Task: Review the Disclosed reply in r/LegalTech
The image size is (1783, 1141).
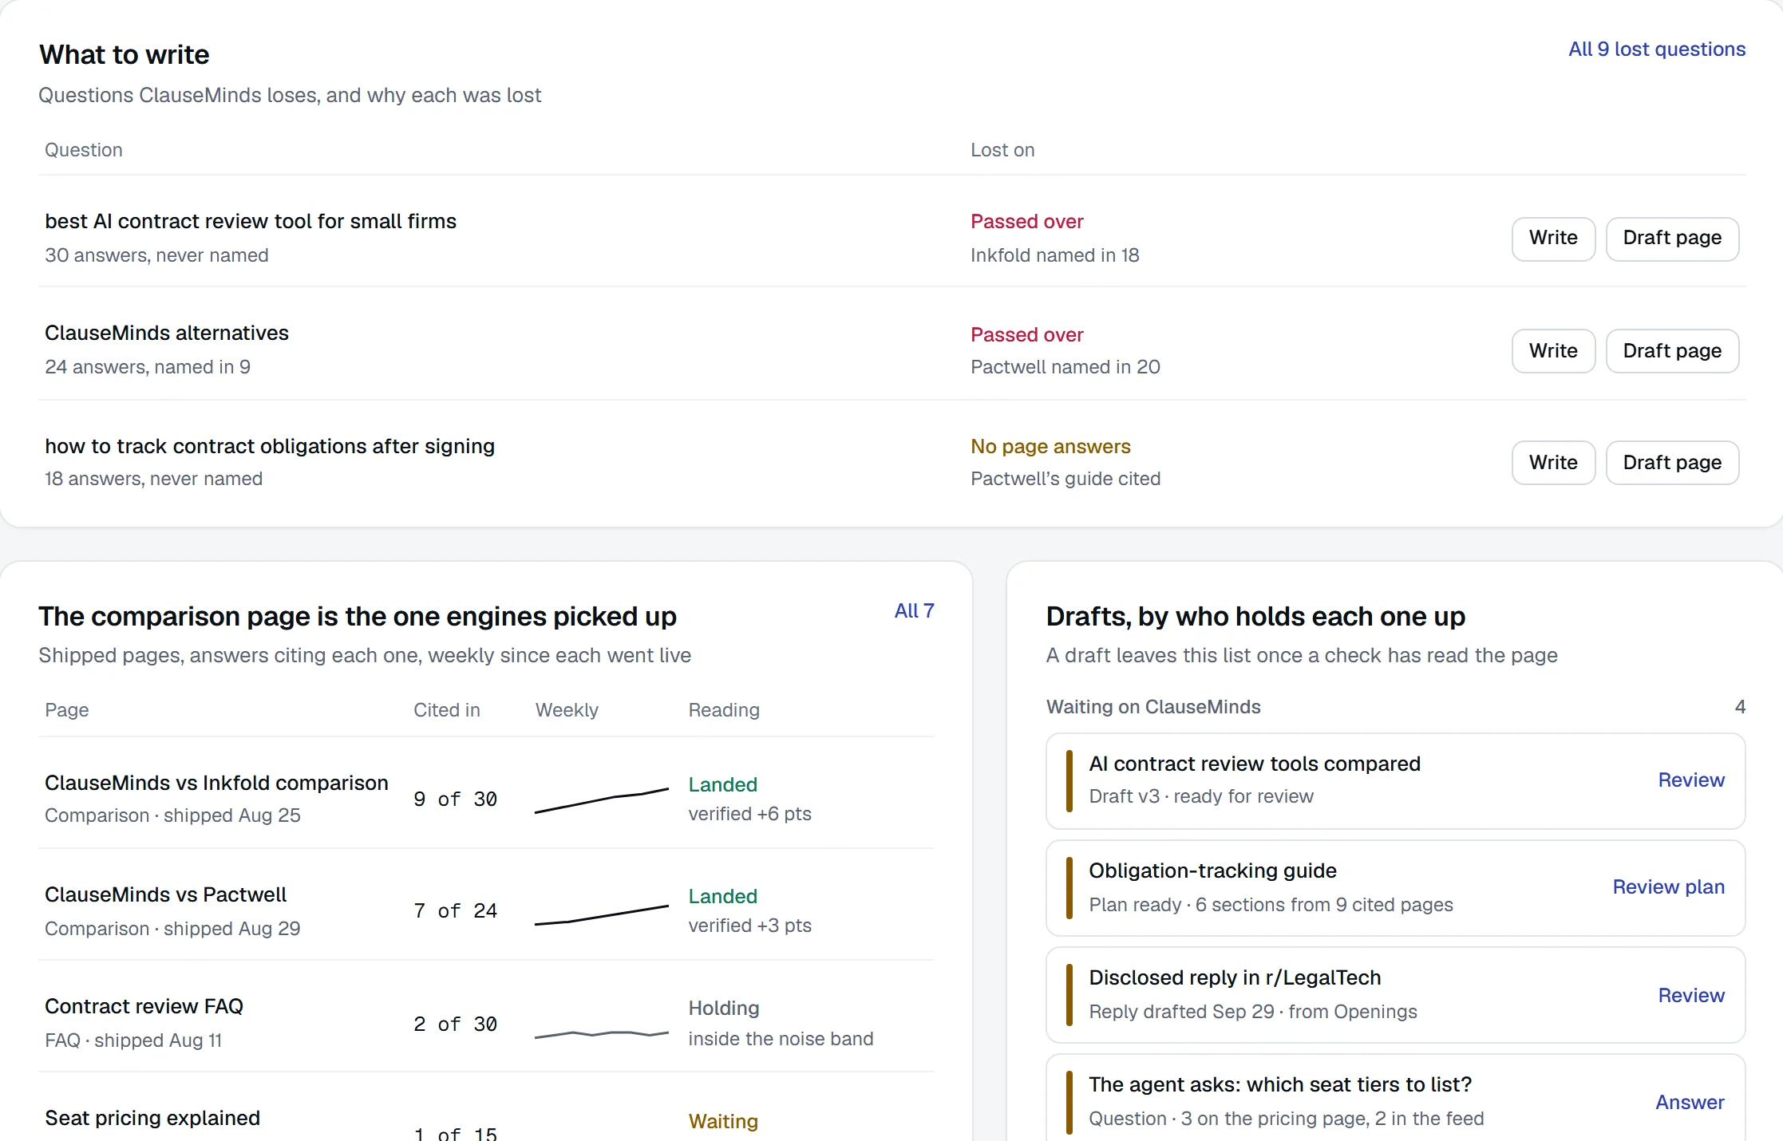Action: pos(1691,996)
